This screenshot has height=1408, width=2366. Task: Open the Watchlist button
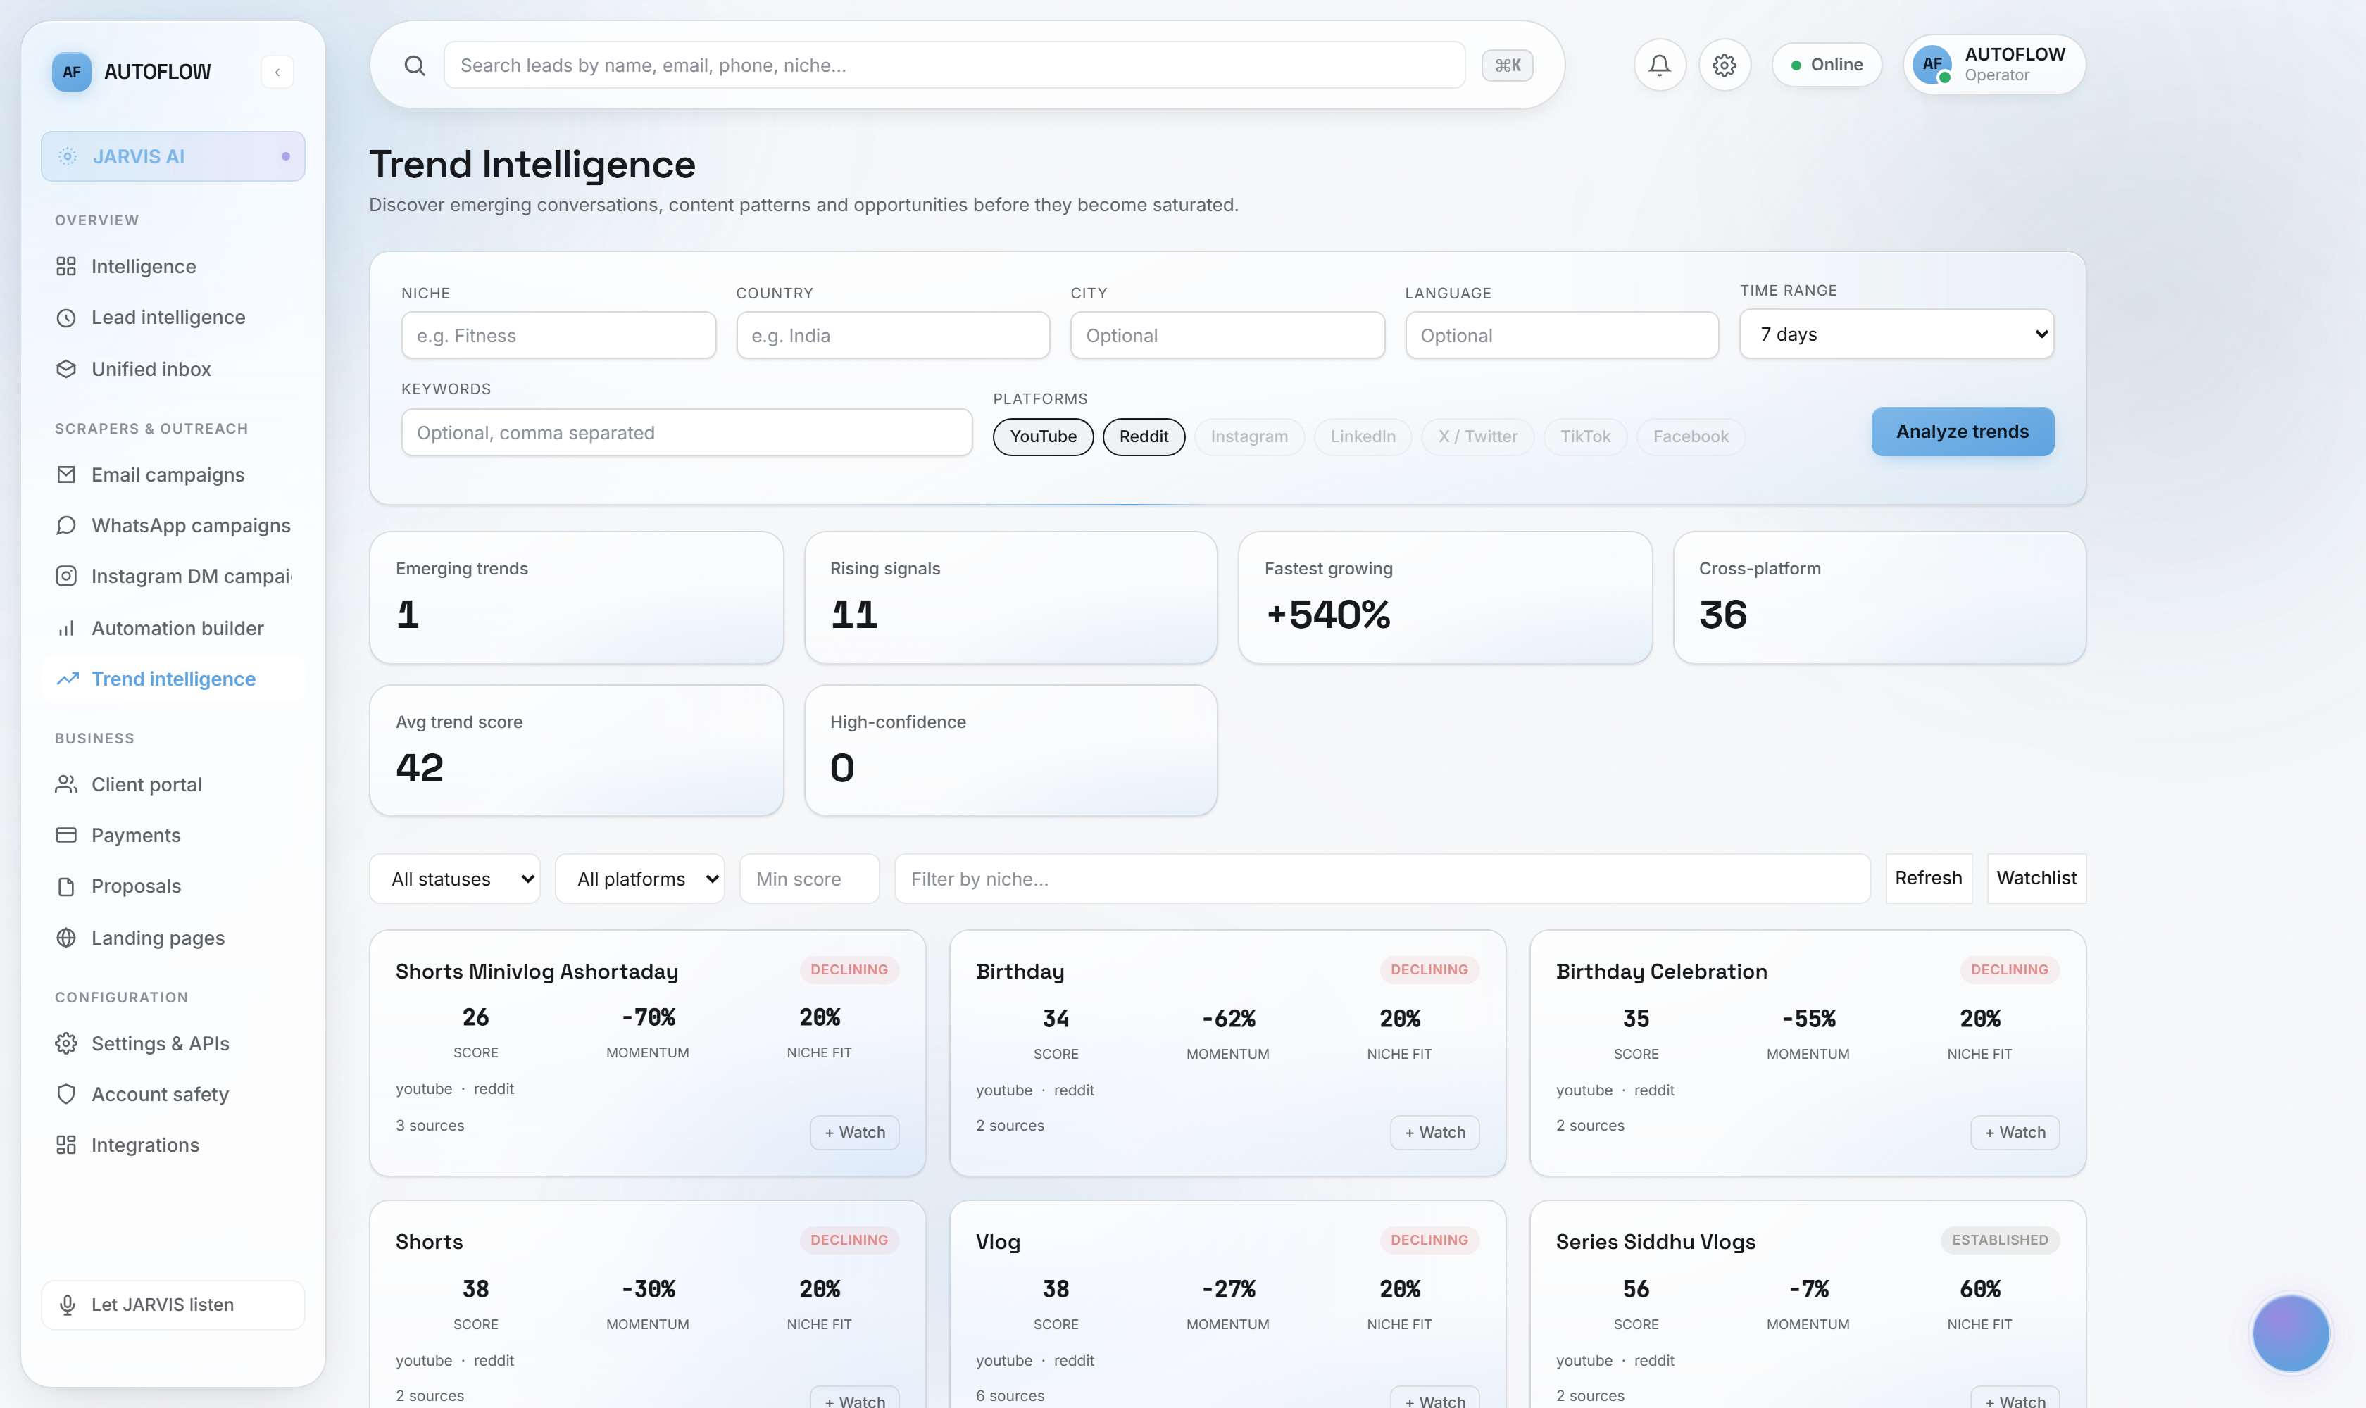click(2036, 879)
